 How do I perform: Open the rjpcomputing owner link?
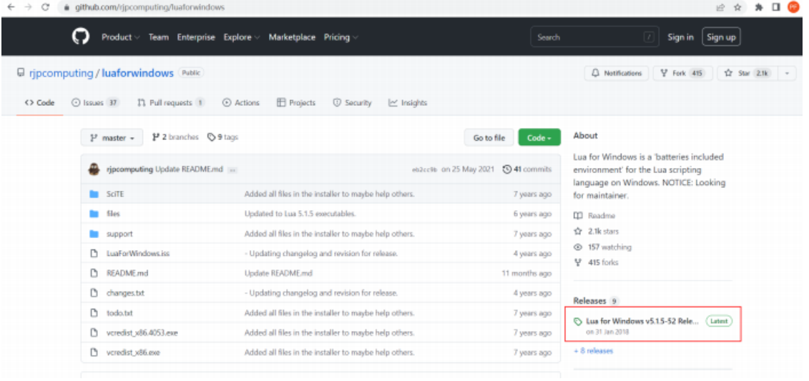click(x=60, y=73)
